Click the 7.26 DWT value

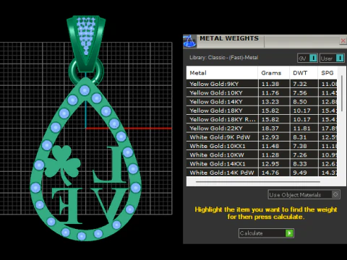pos(300,155)
